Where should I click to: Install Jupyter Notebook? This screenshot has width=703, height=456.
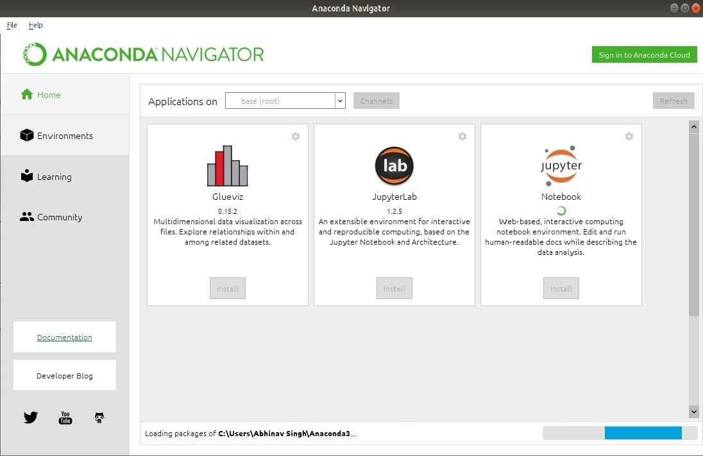[x=561, y=289]
